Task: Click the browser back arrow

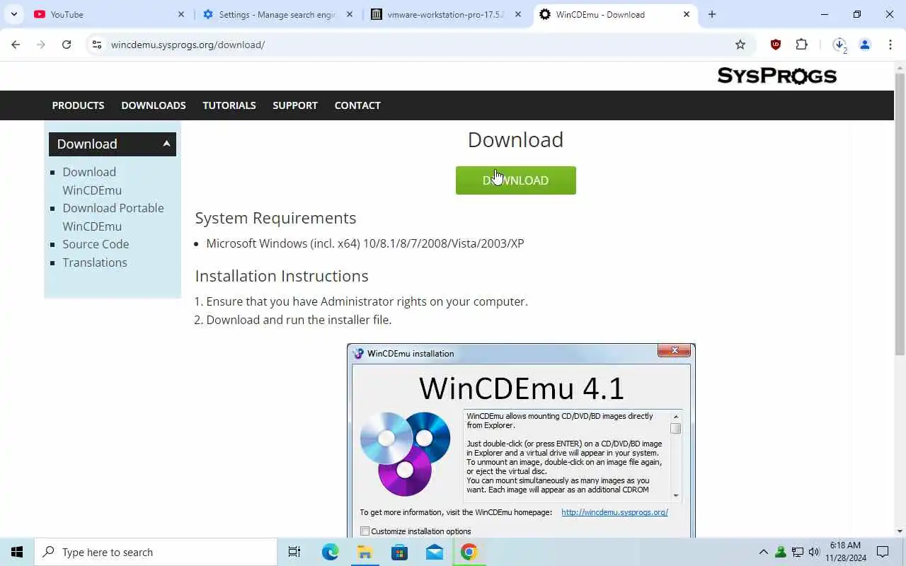Action: (16, 45)
